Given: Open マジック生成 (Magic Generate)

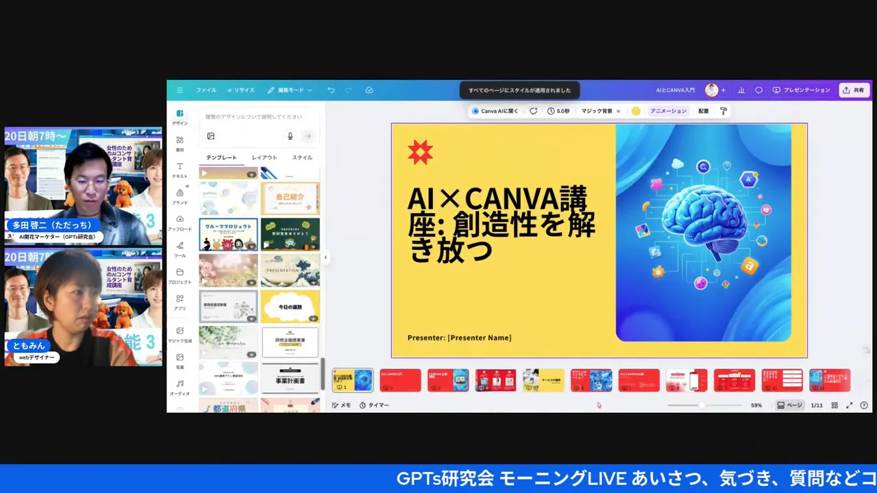Looking at the screenshot, I should (180, 336).
